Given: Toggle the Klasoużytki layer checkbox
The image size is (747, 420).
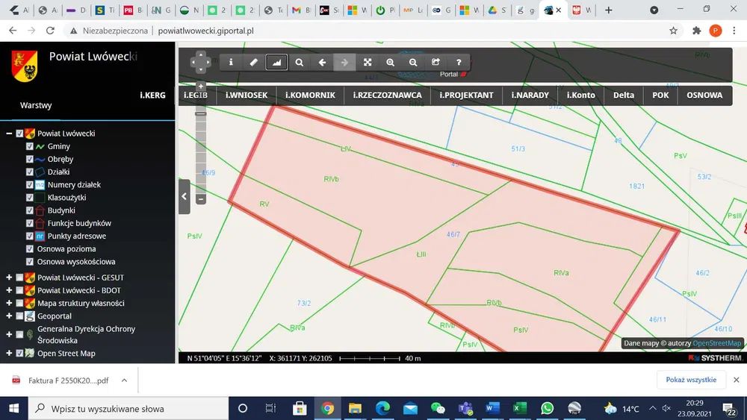Looking at the screenshot, I should pos(30,198).
